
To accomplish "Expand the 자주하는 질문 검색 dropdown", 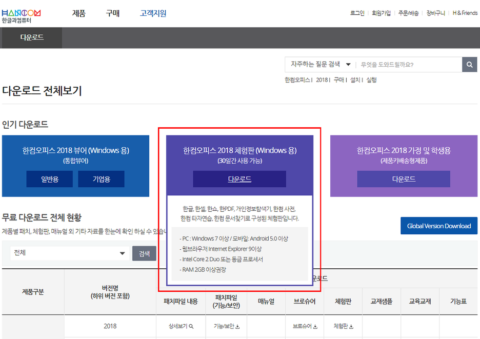I will pyautogui.click(x=320, y=64).
